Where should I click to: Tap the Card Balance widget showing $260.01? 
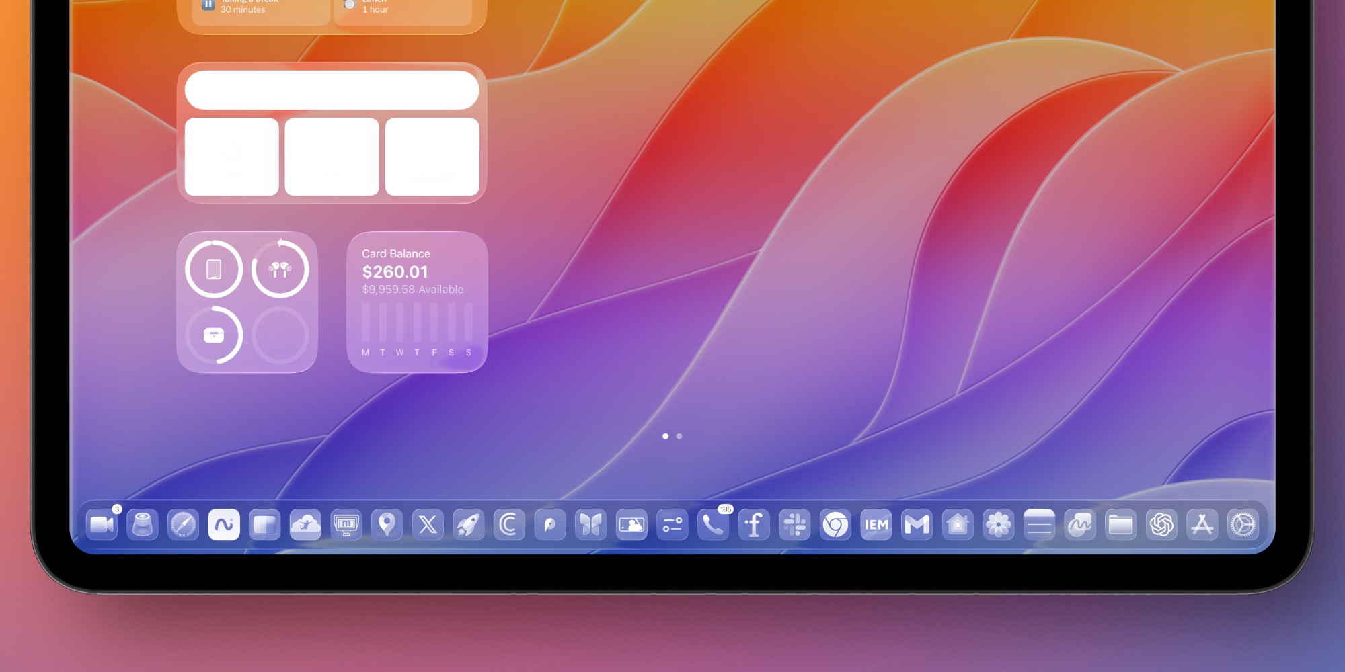click(x=417, y=302)
